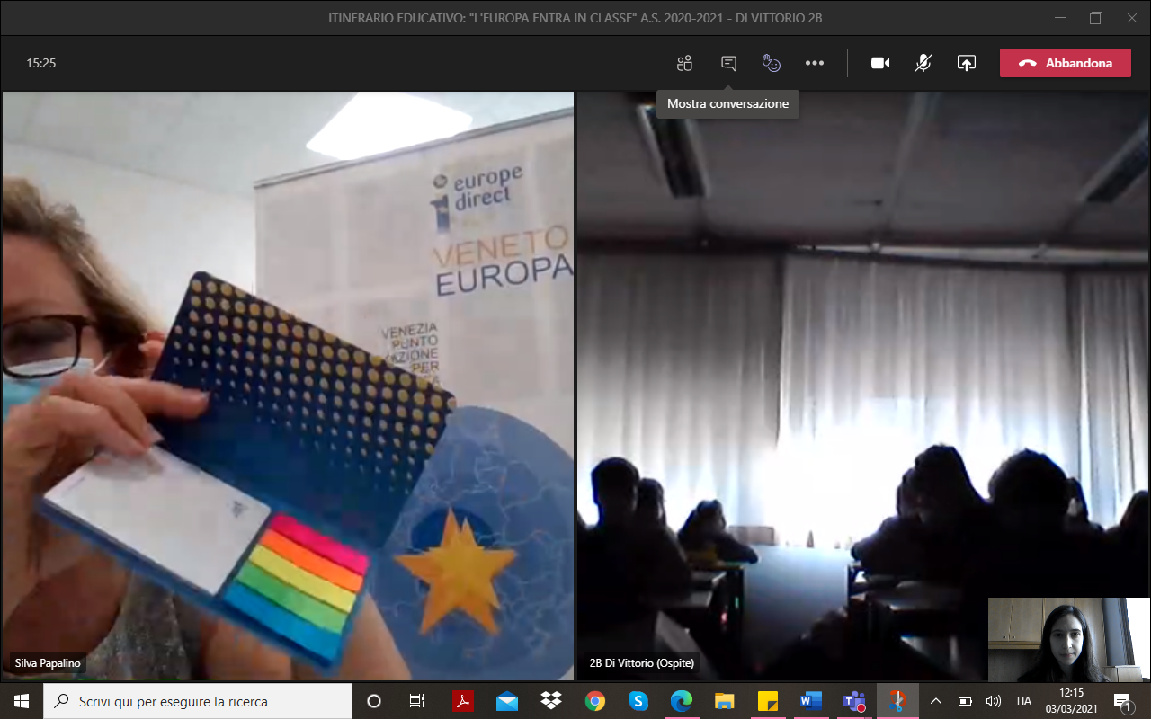Launch Google Chrome from the taskbar

coord(594,701)
